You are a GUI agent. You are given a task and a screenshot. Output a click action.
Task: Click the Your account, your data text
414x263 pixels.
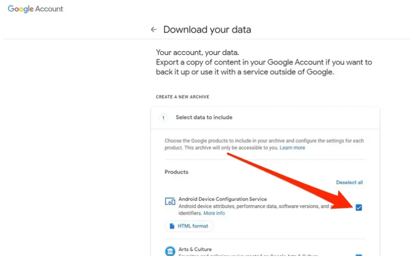[x=197, y=52]
